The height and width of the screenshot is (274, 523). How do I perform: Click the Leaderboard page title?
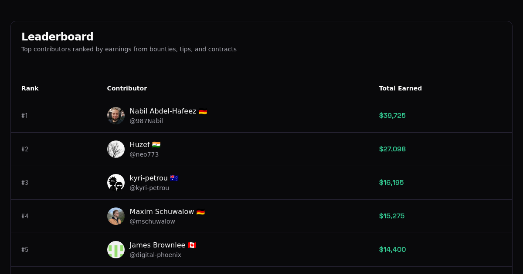[x=58, y=37]
